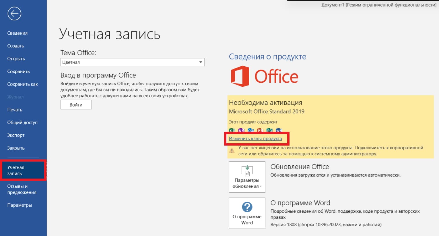Expand the Тема Office combo box

[x=133, y=62]
